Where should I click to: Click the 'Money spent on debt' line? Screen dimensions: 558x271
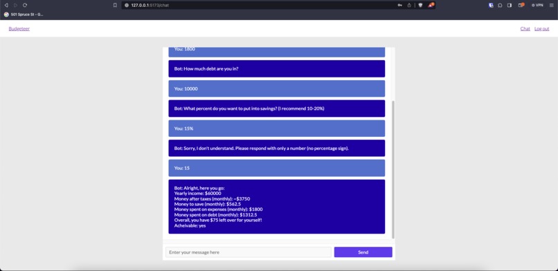point(215,215)
